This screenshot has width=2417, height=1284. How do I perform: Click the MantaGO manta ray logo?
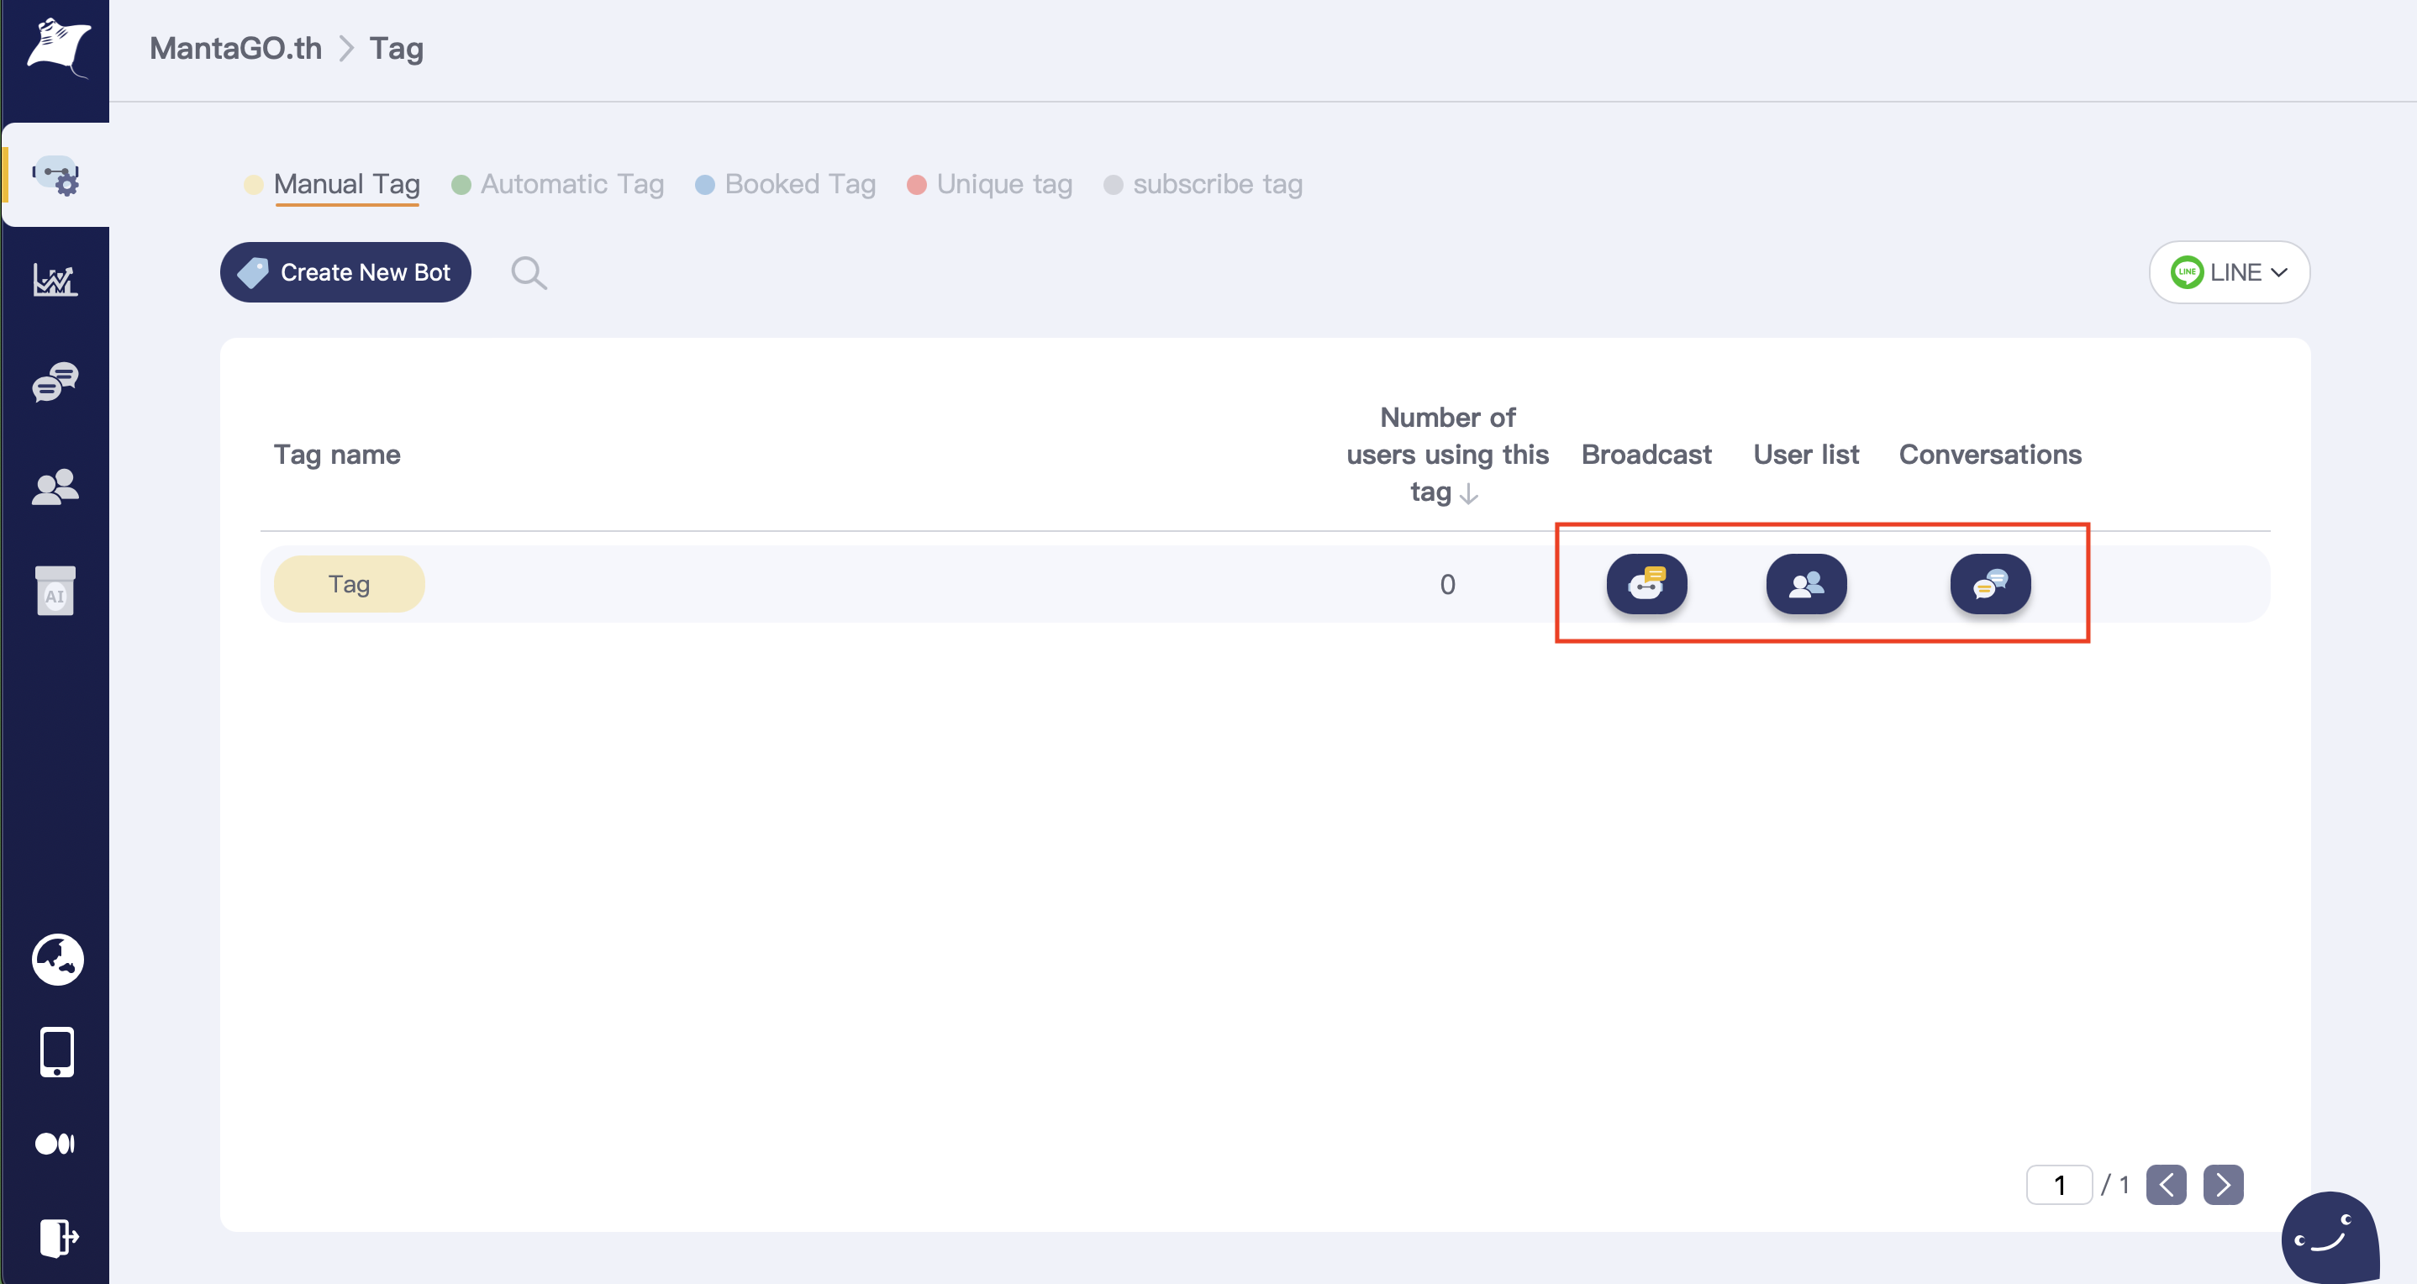[x=57, y=47]
